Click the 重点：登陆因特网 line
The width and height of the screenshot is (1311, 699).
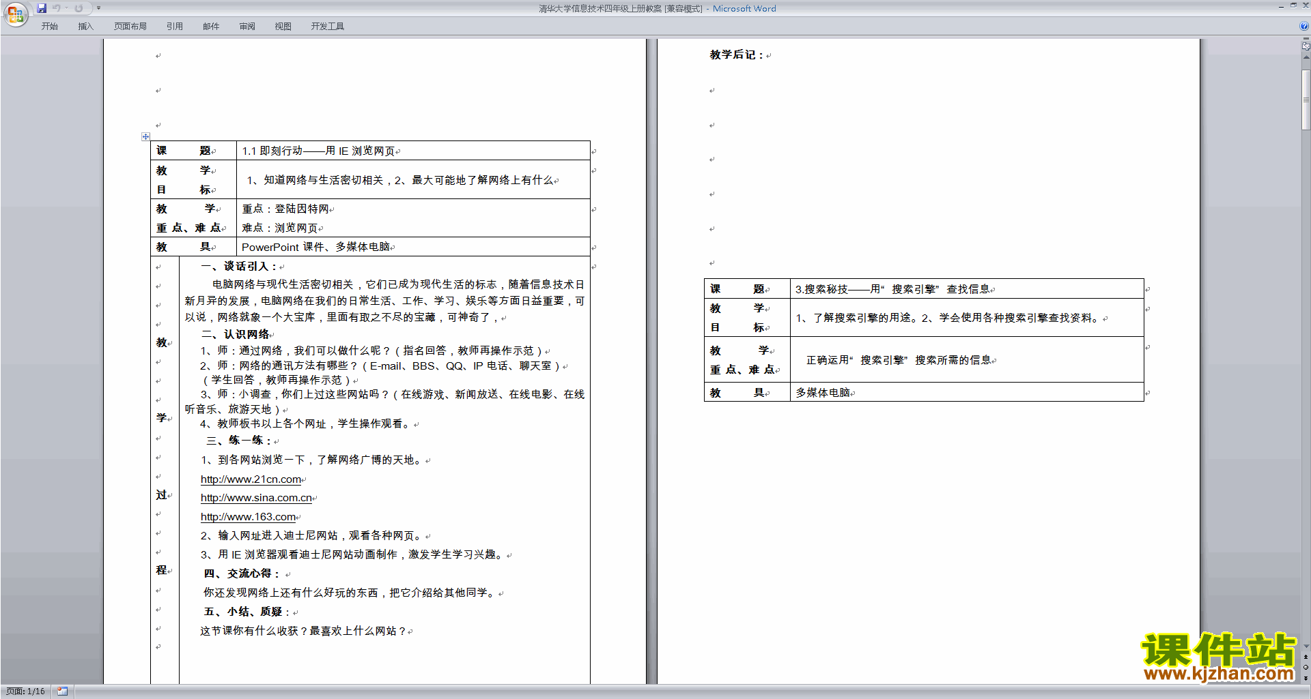click(285, 209)
